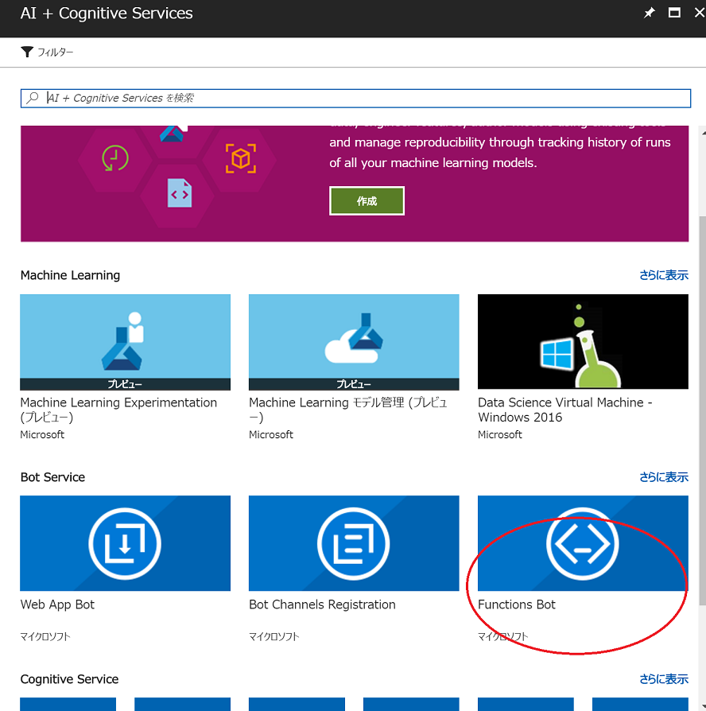Close the AI + Cognitive Services blade
Viewport: 706px width, 711px height.
tap(700, 13)
